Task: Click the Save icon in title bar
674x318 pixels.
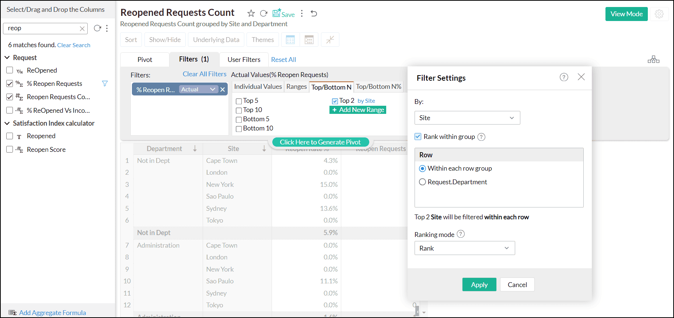Action: tap(283, 14)
